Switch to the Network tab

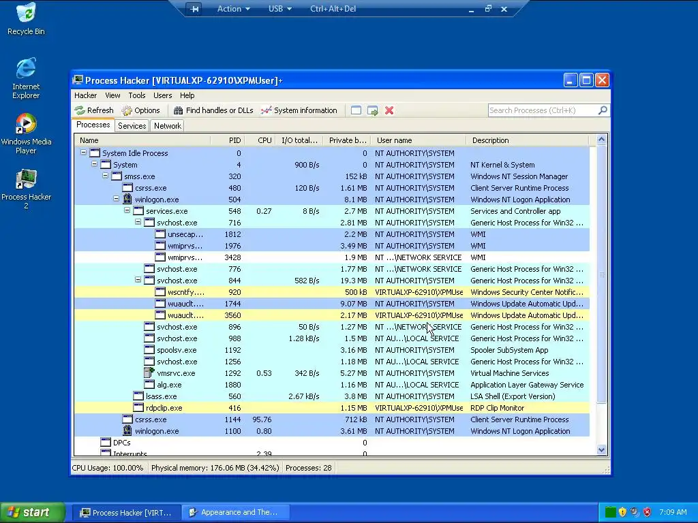click(x=168, y=126)
